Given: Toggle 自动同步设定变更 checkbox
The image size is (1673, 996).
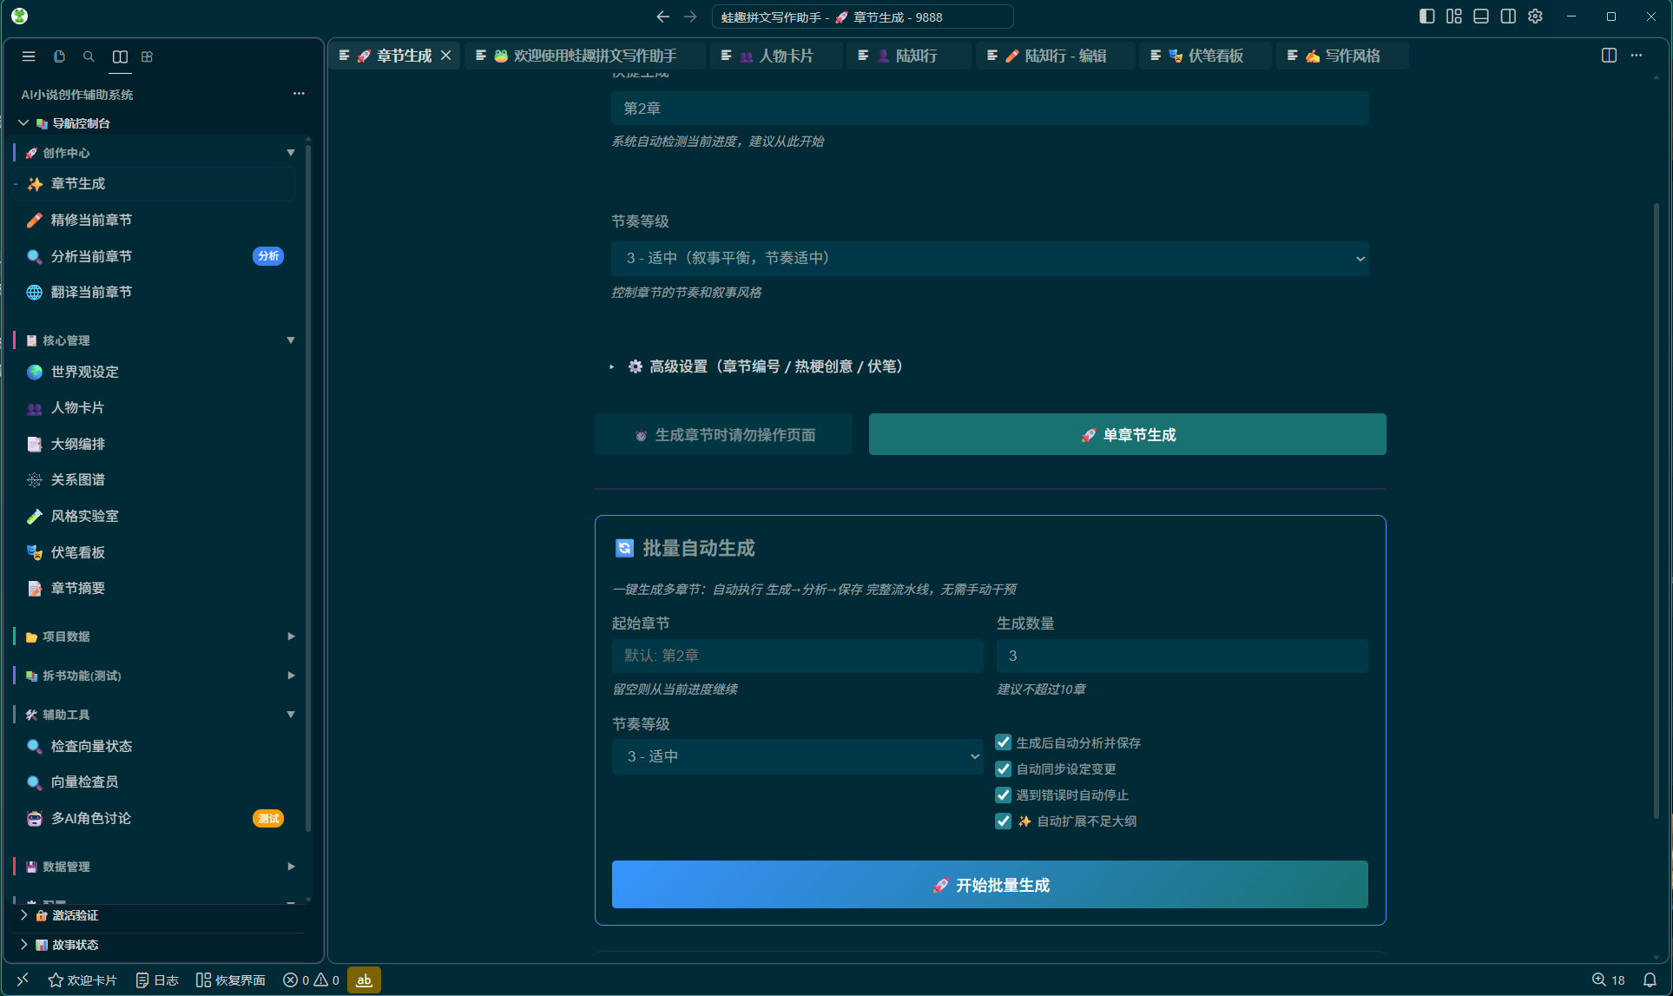Looking at the screenshot, I should (1003, 768).
